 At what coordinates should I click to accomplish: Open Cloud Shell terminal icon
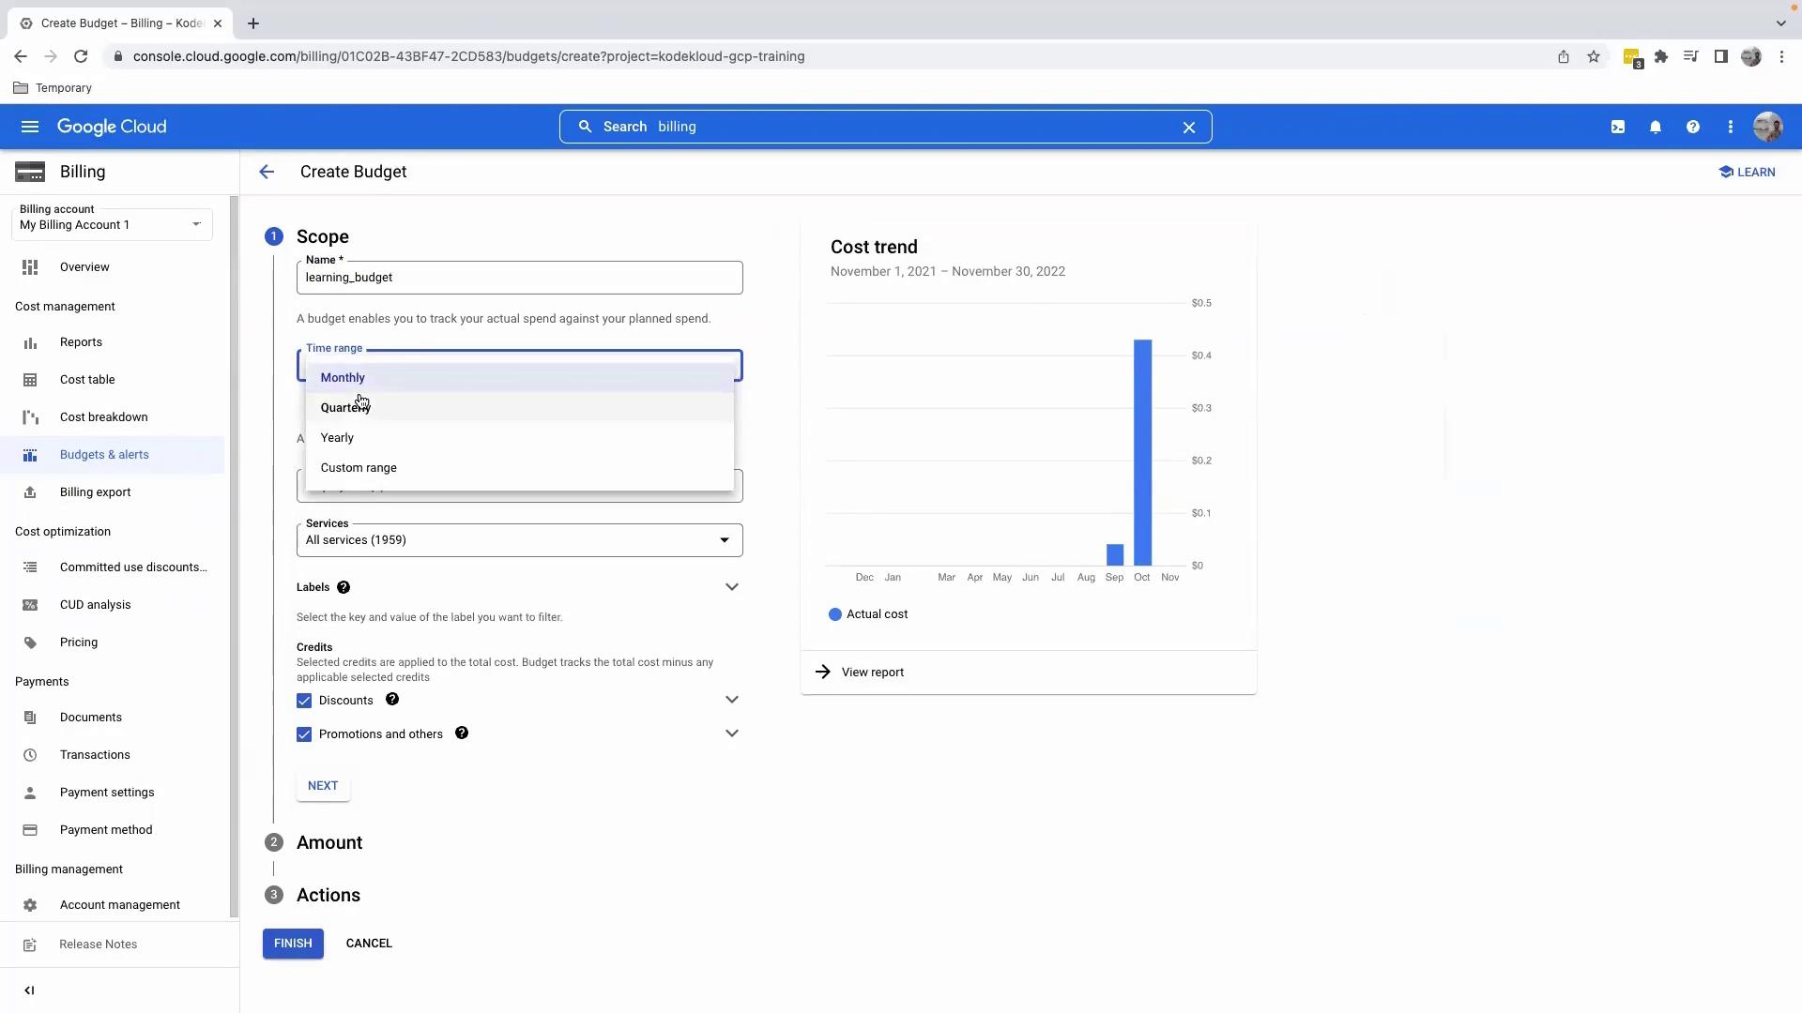(x=1618, y=127)
